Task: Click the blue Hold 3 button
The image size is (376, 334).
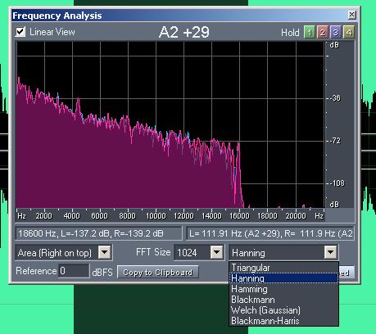Action: (x=336, y=33)
